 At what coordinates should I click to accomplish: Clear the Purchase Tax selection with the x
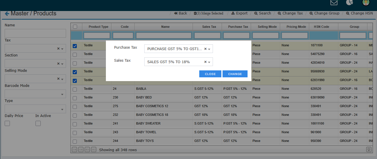(205, 49)
